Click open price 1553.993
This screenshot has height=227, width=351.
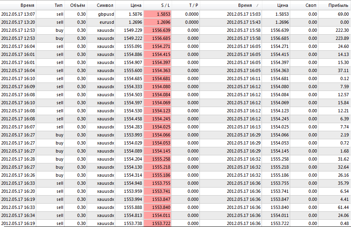coord(133,135)
